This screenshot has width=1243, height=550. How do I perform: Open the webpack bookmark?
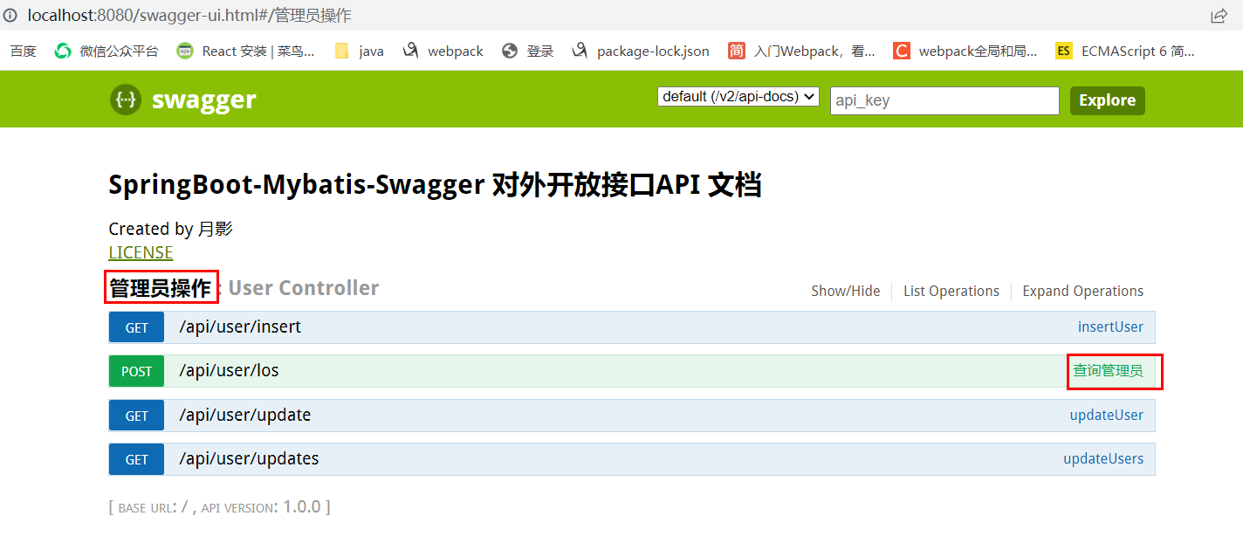443,51
